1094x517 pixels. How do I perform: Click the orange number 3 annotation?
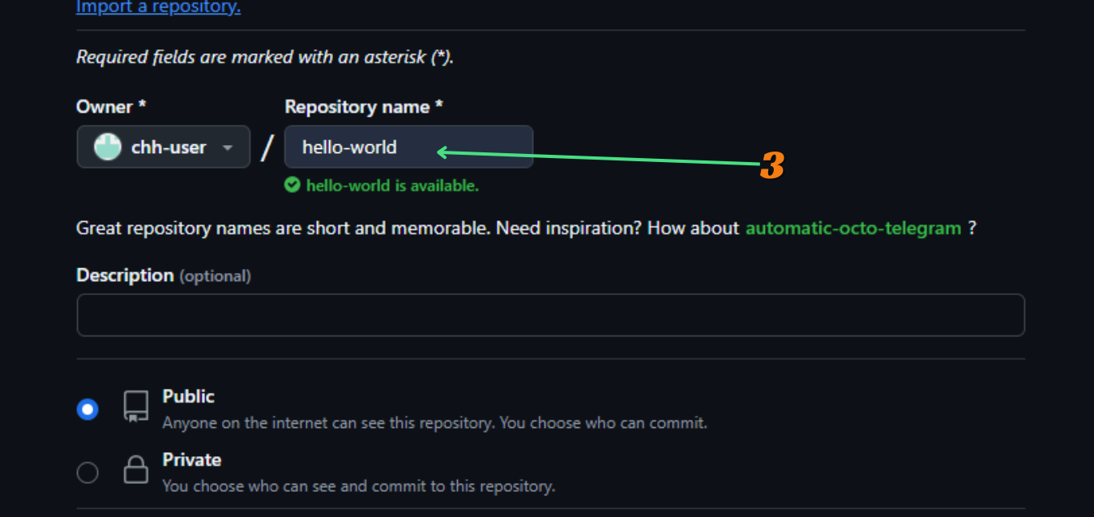coord(772,166)
